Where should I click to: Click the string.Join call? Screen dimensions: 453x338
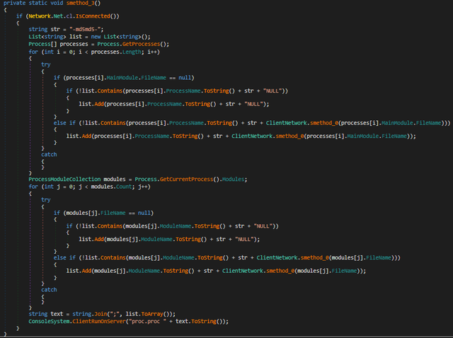pyautogui.click(x=90, y=314)
